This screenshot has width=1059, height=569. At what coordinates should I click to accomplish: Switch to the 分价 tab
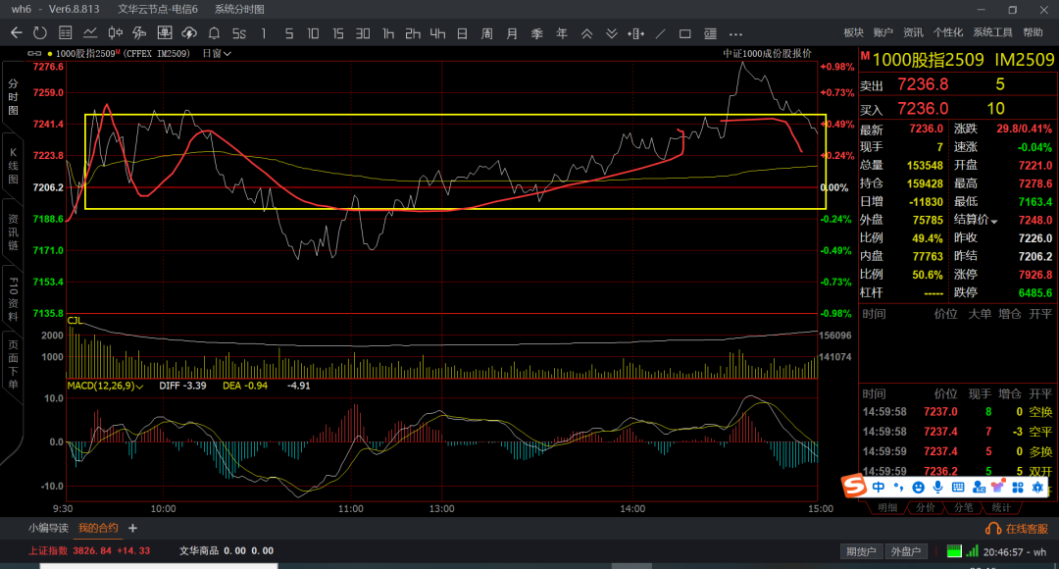tap(926, 507)
